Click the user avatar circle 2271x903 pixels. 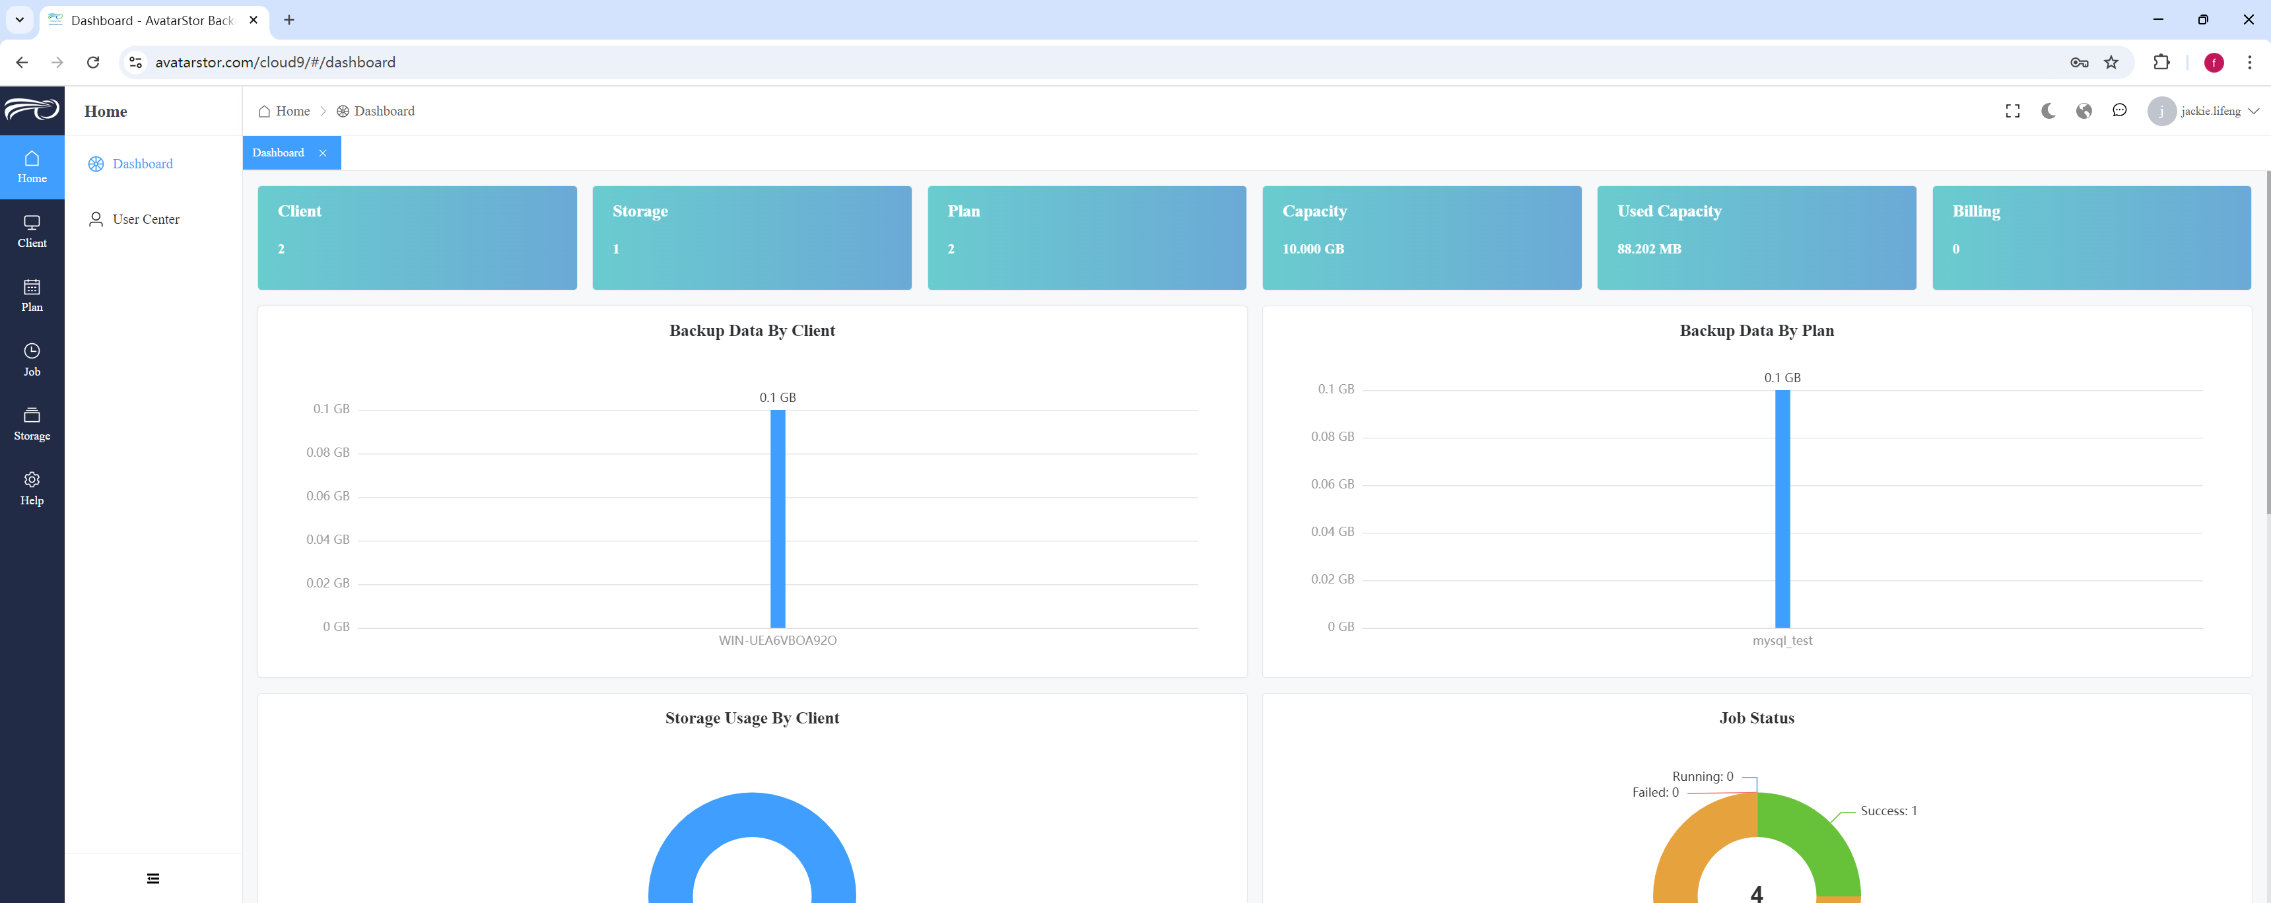(2161, 111)
